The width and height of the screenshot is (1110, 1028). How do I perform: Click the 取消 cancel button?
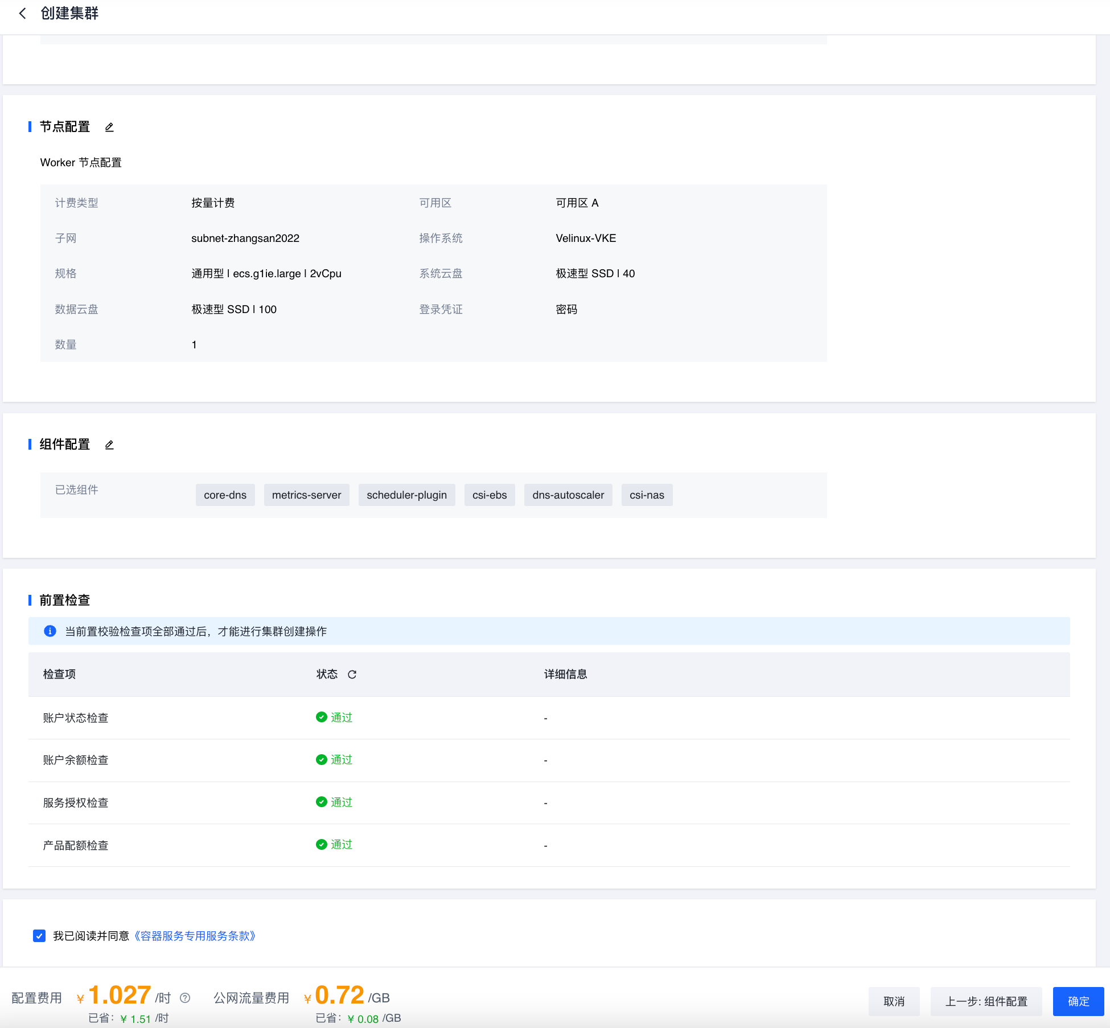point(894,1001)
